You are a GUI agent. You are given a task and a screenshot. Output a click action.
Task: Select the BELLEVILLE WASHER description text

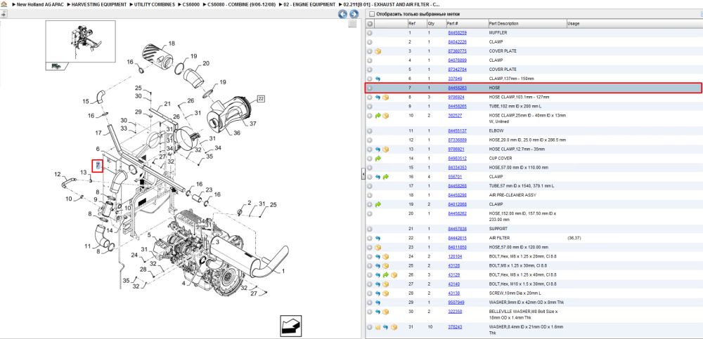coord(523,314)
